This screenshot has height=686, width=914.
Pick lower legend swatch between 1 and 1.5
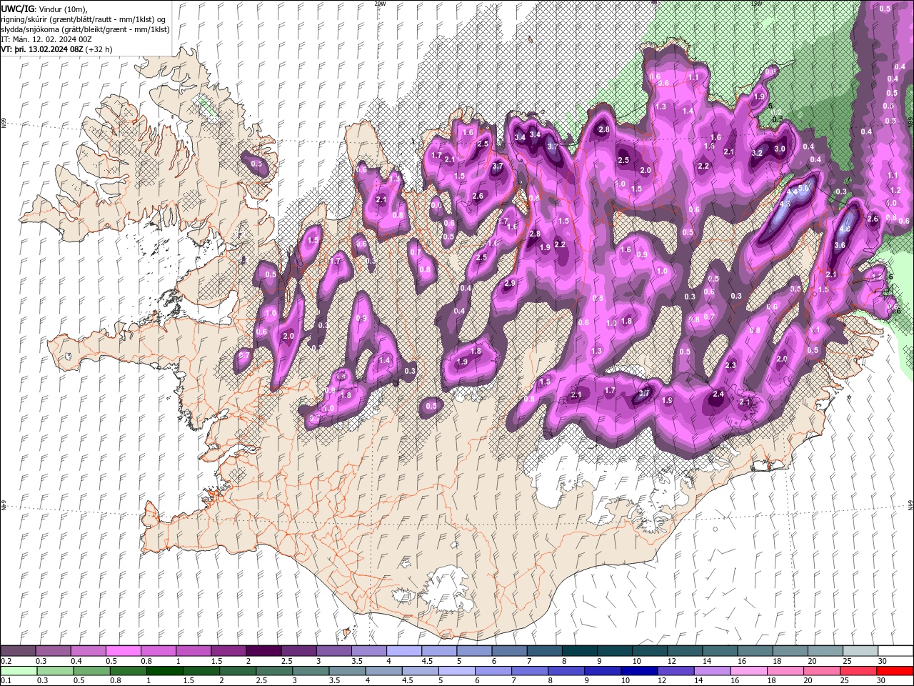click(x=166, y=671)
